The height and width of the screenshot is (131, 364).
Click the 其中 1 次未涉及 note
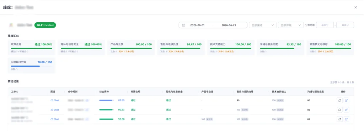point(126,52)
